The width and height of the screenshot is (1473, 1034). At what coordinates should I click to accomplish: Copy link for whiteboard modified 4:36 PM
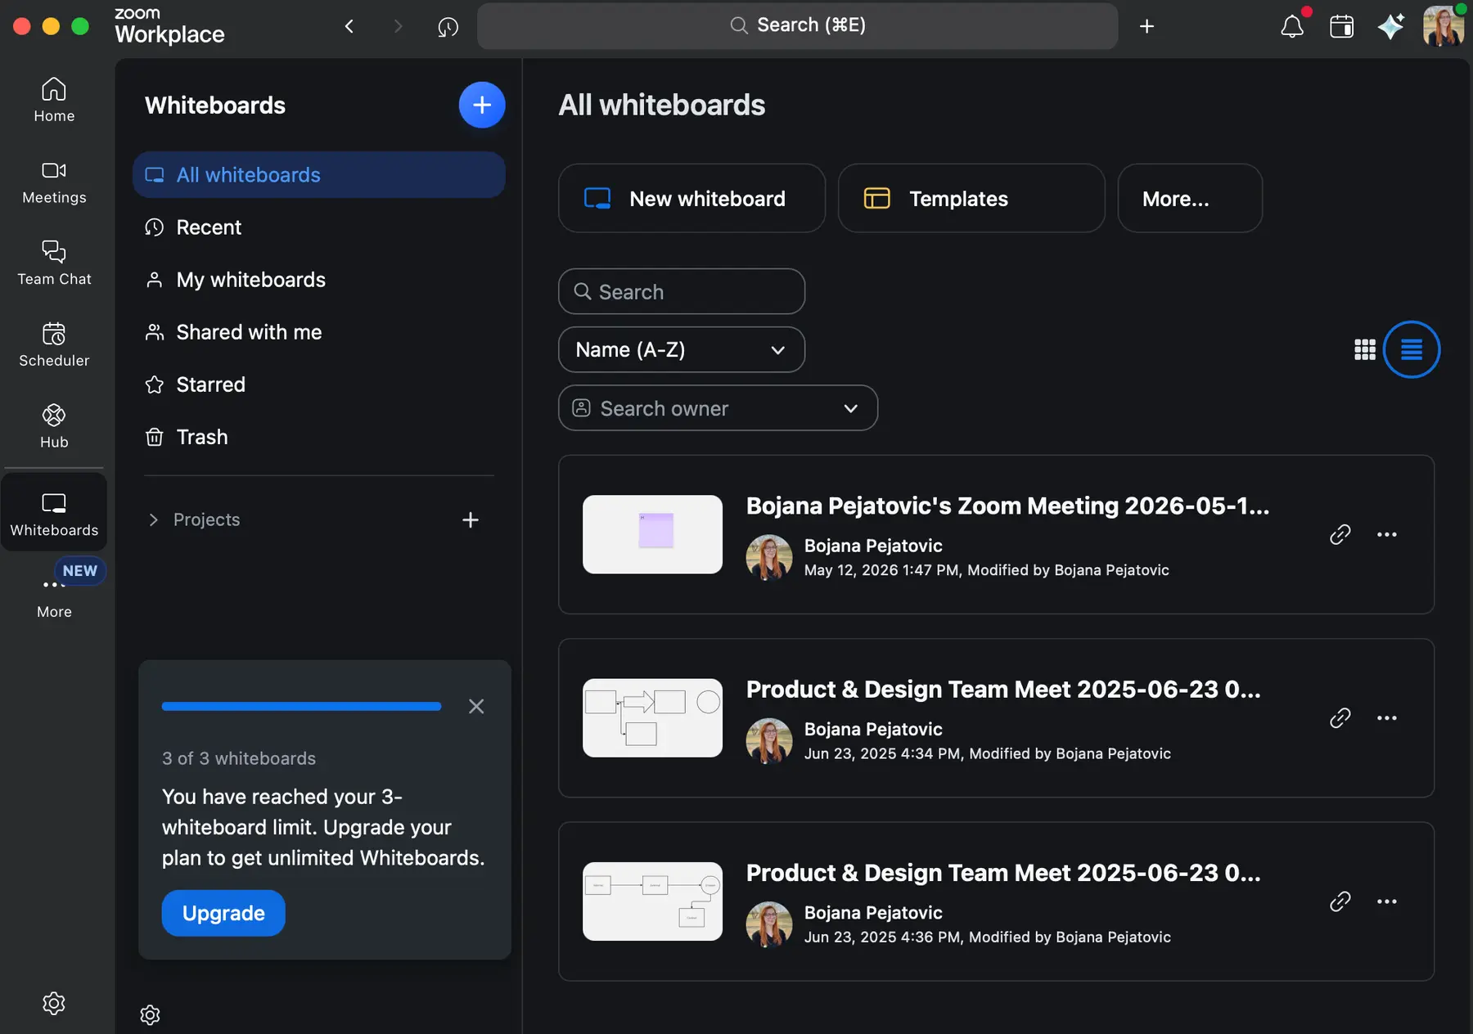1340,901
